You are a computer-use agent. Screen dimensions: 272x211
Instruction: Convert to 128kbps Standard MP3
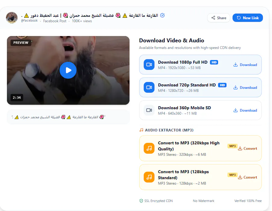tap(248, 177)
